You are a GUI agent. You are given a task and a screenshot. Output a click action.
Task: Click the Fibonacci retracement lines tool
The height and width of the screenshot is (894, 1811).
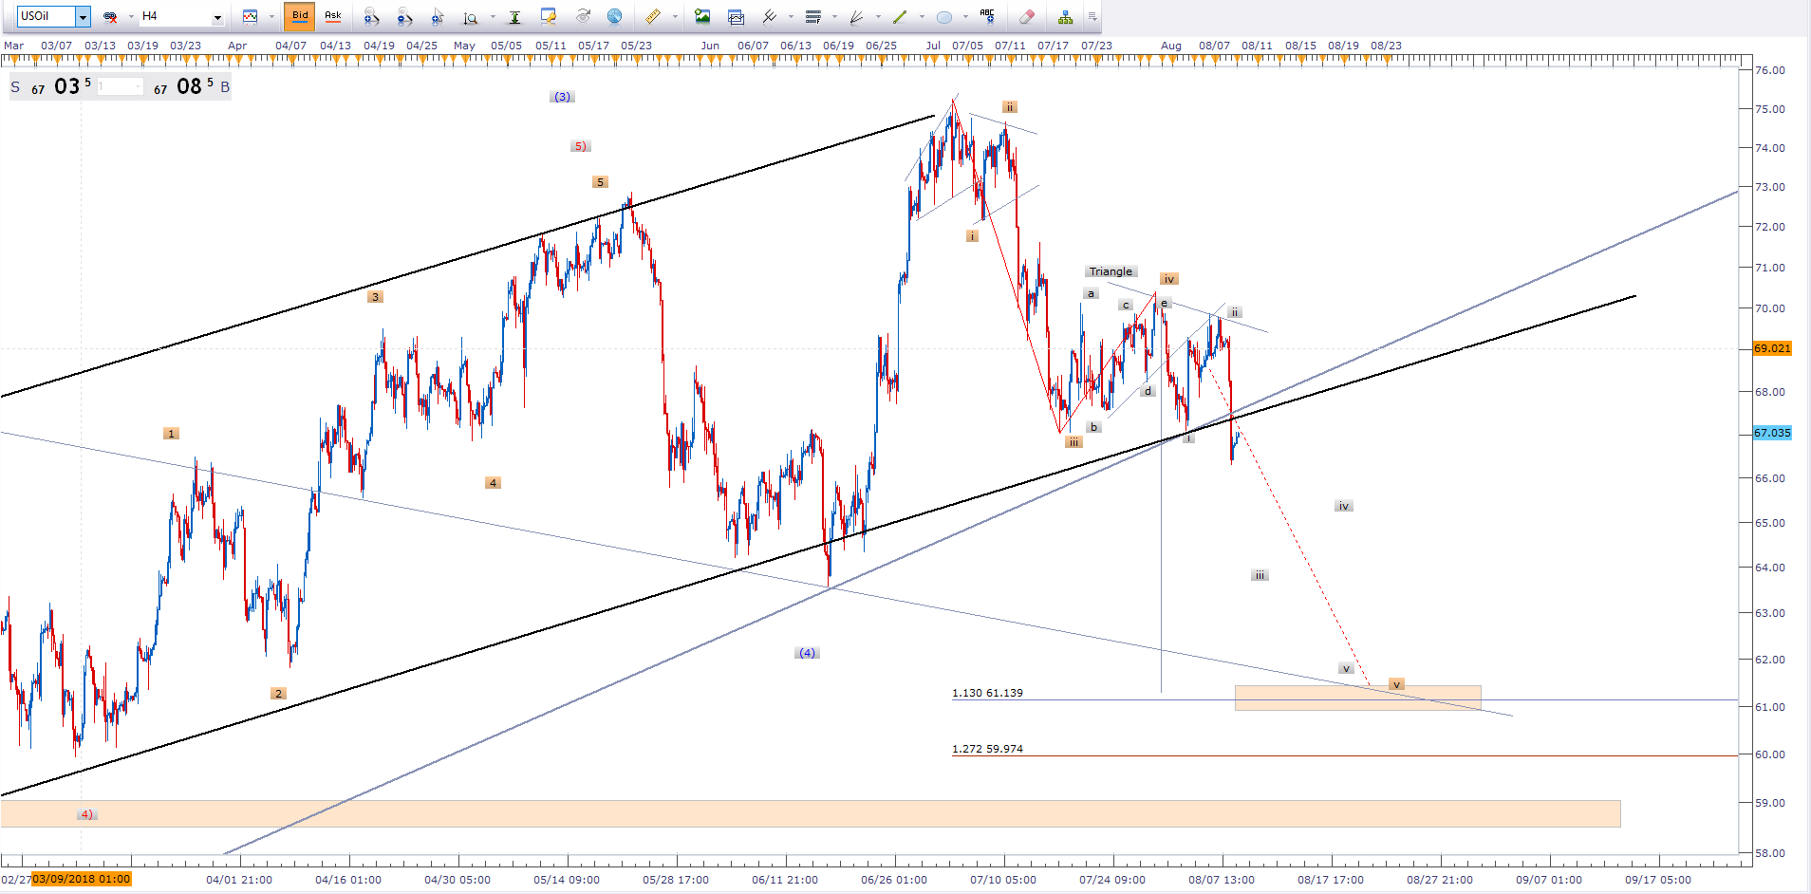[x=813, y=16]
